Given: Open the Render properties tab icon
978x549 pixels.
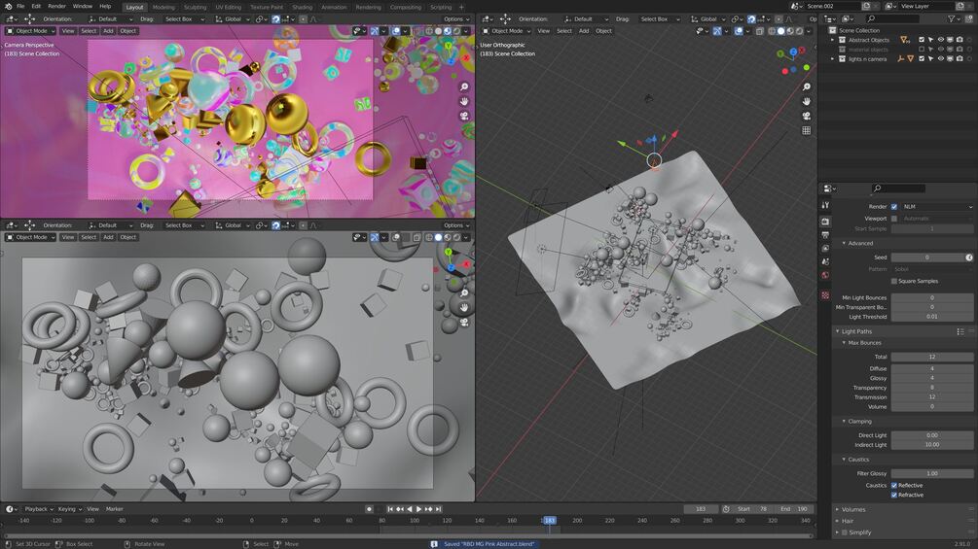Looking at the screenshot, I should click(x=825, y=221).
